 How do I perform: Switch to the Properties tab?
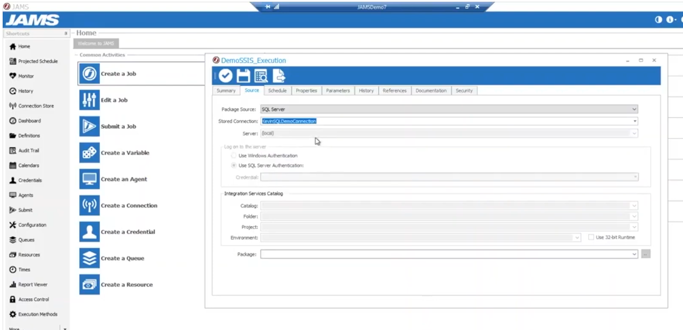[x=306, y=90]
